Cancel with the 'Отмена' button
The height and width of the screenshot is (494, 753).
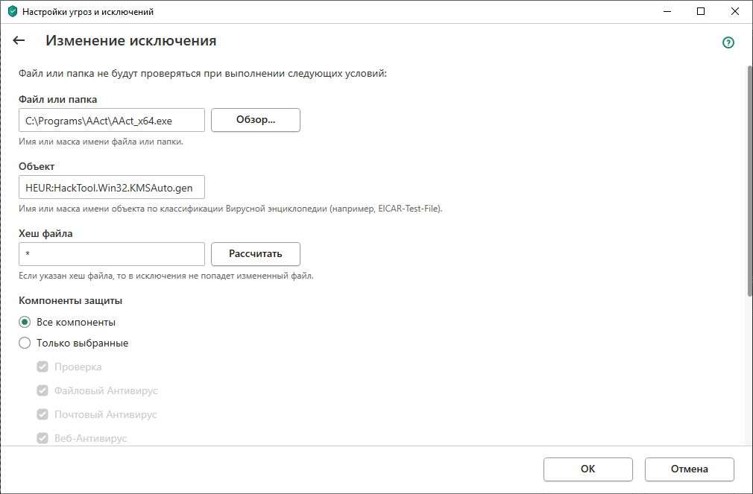click(689, 469)
